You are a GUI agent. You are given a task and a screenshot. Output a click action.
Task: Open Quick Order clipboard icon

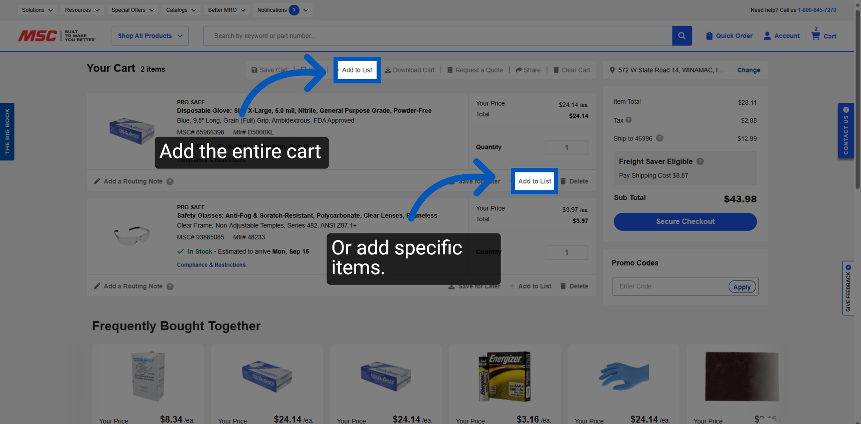pyautogui.click(x=709, y=36)
